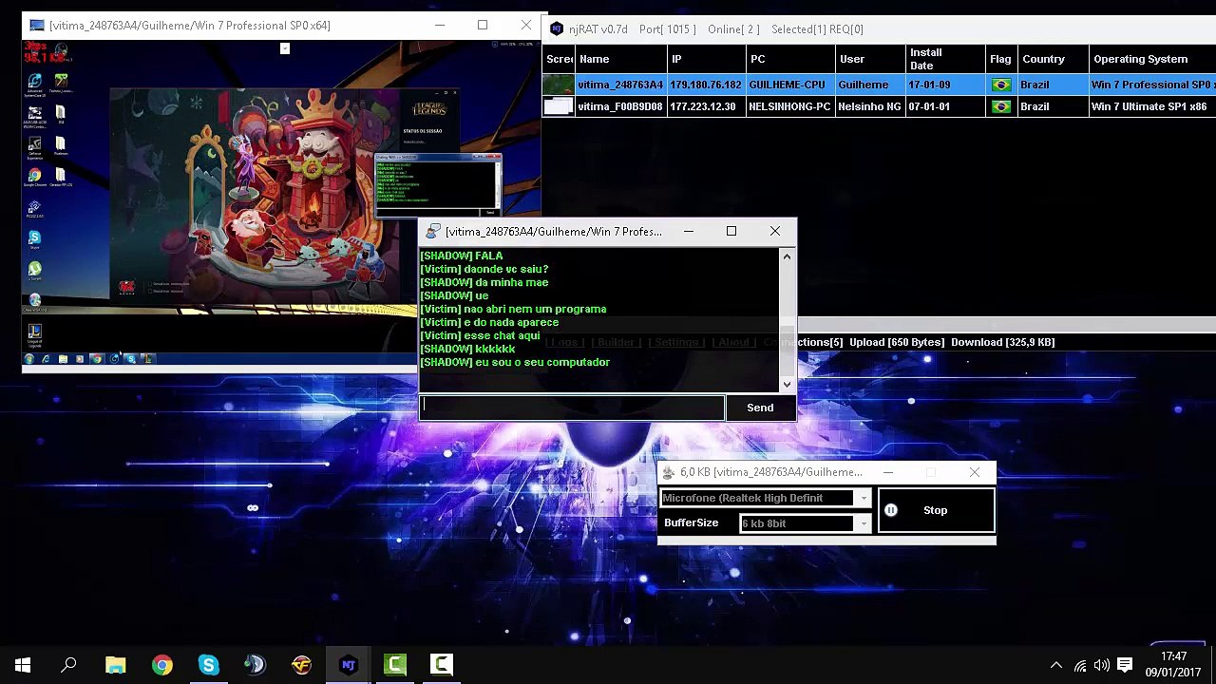The width and height of the screenshot is (1216, 684).
Task: Open the clock showing 17:47
Action: click(1173, 664)
